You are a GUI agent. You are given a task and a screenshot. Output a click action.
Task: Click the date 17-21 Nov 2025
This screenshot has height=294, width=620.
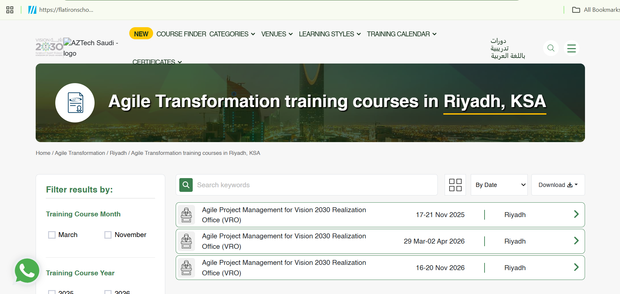[440, 215]
